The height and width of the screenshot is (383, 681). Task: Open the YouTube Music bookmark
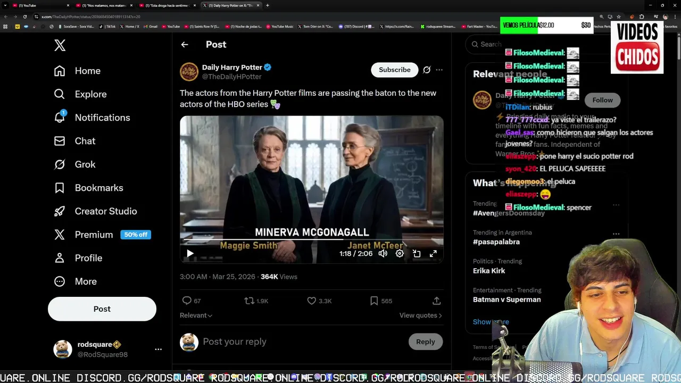point(280,26)
